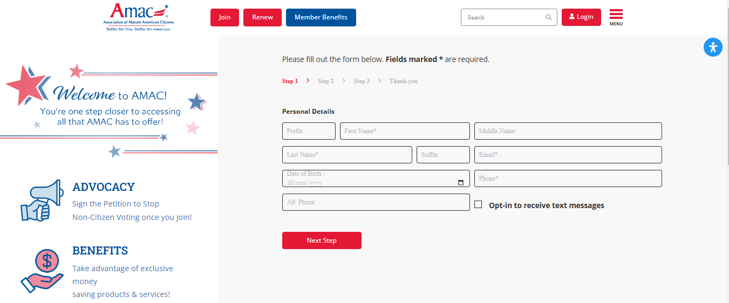
Task: Enable opt-in to receive text messages
Action: tap(478, 205)
